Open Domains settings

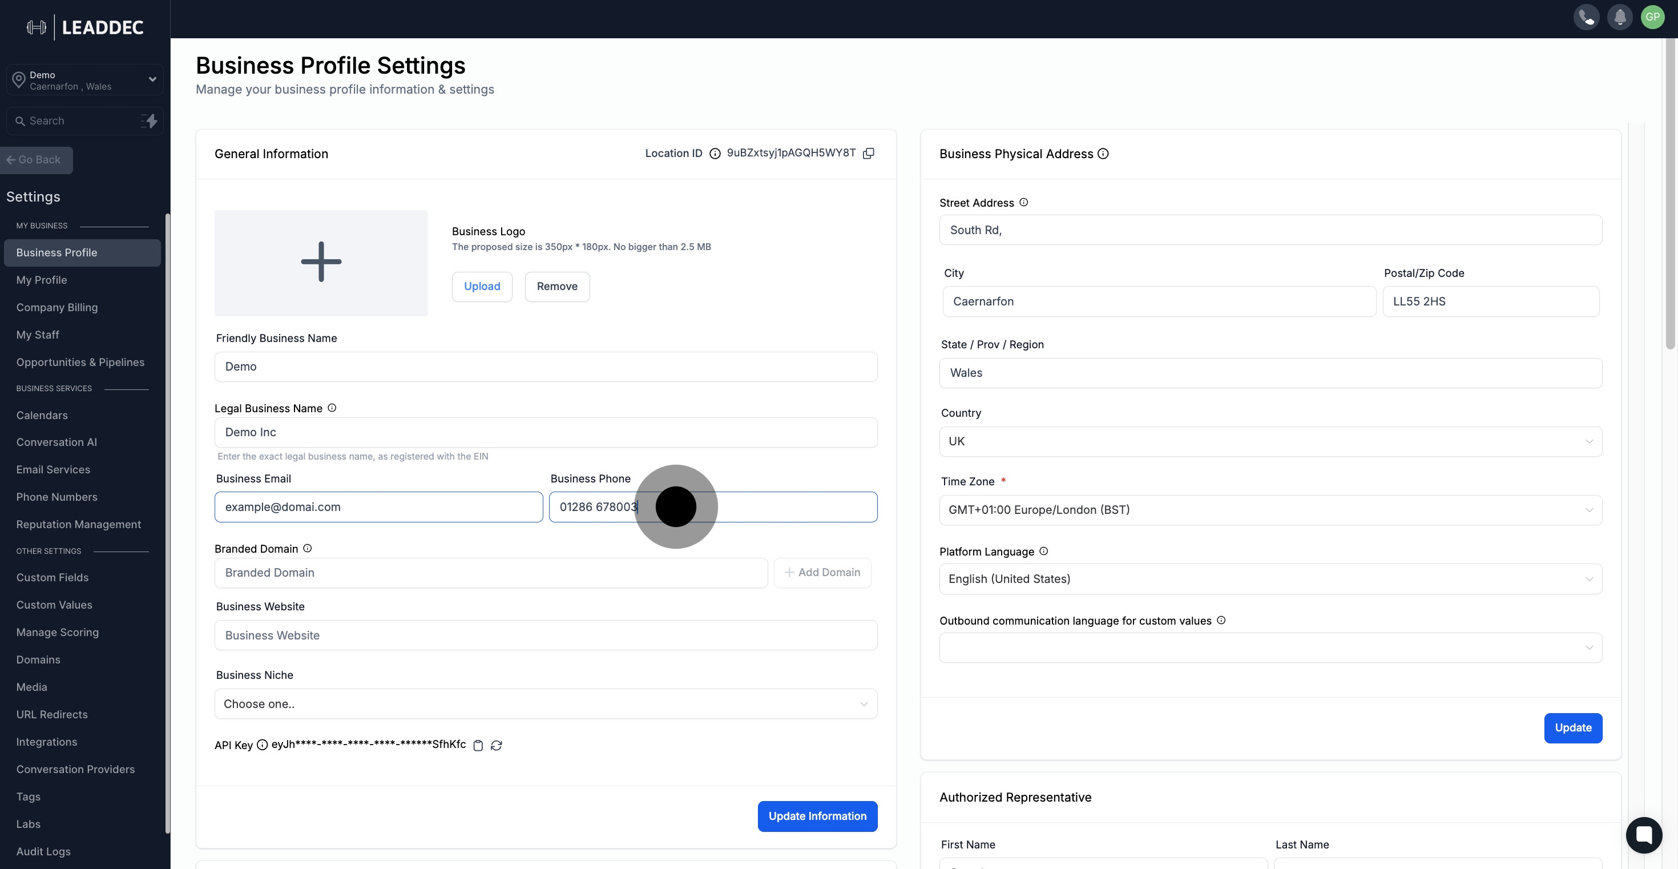tap(38, 660)
